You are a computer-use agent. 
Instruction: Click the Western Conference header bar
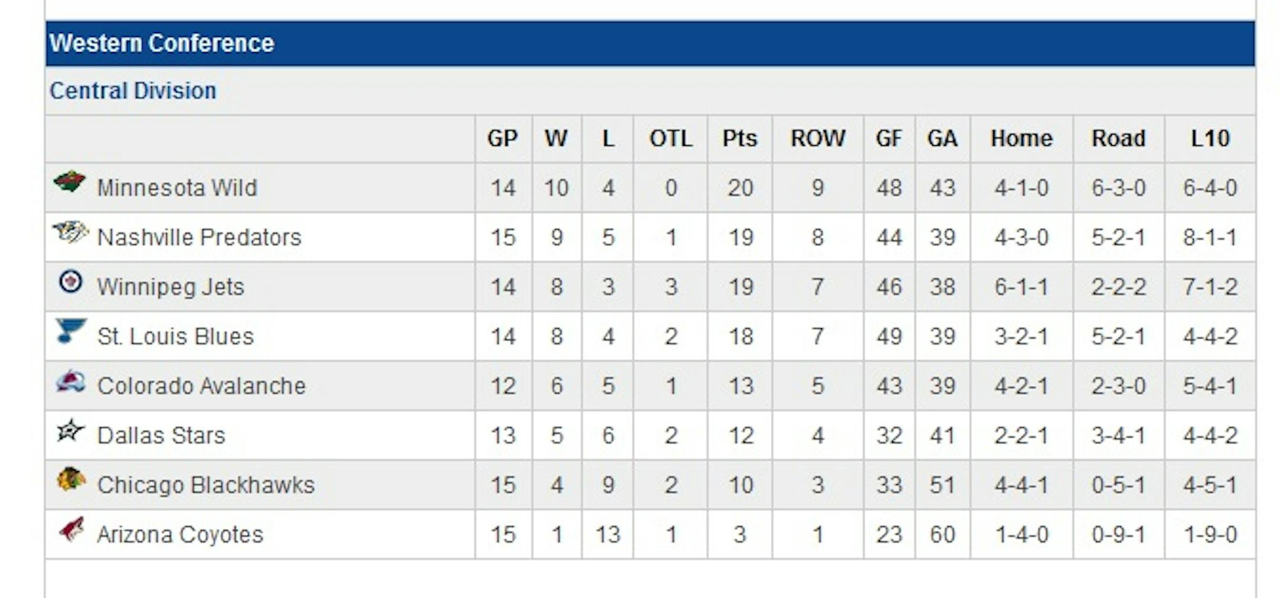pos(650,43)
